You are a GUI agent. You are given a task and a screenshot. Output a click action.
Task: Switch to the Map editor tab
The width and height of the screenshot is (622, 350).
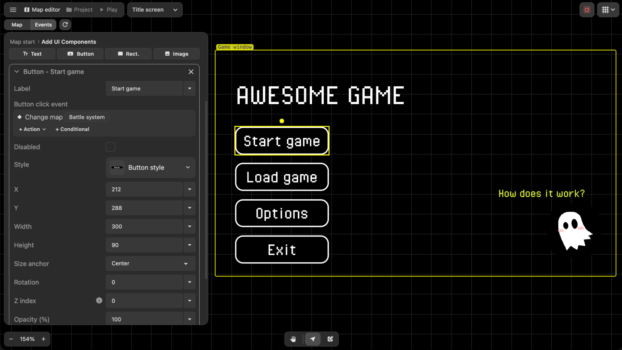(x=42, y=10)
